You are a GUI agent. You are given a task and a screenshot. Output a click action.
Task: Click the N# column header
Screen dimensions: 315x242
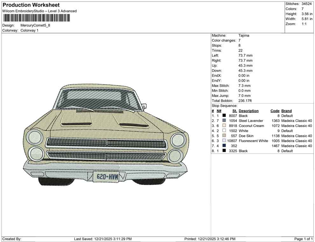pos(219,111)
